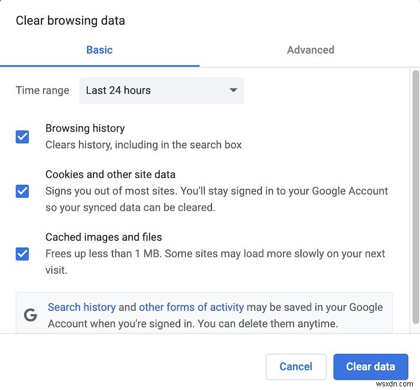Follow the other forms of activity link
This screenshot has height=390, width=420.
191,307
